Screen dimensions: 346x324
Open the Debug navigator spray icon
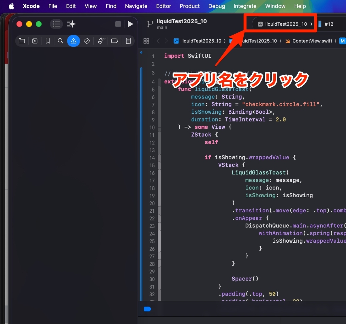coord(101,41)
